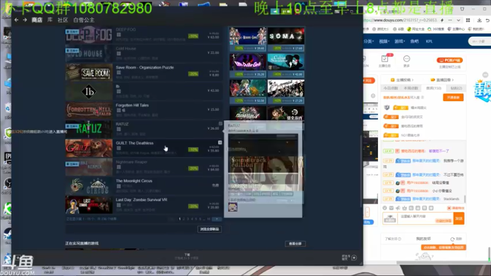Click the orange 开通贵族 button

pos(453,98)
